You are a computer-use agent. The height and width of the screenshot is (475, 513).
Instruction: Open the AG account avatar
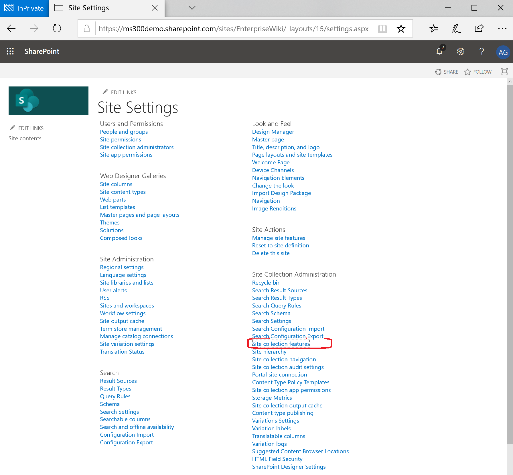503,52
